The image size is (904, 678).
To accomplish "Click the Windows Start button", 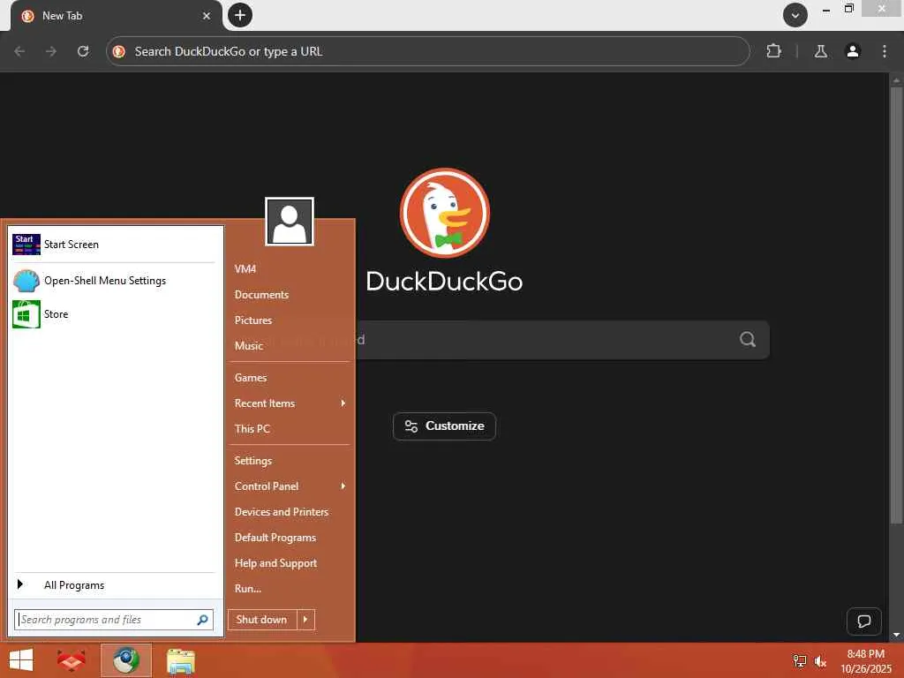I will click(x=21, y=660).
